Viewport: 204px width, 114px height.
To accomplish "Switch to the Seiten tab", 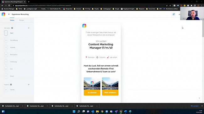I will point(12,20).
